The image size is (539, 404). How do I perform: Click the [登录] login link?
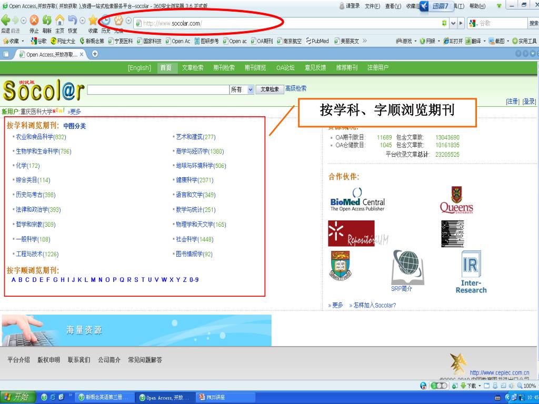(530, 102)
